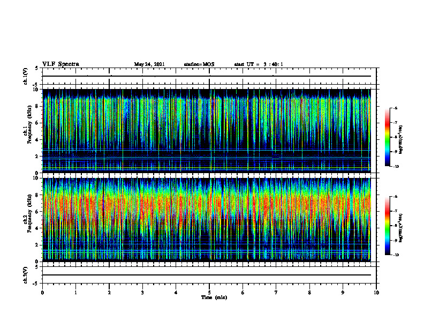Viewport: 424px width, 328px height.
Task: Select the ch.2 spectrogram color scale bar
Action: [387, 226]
